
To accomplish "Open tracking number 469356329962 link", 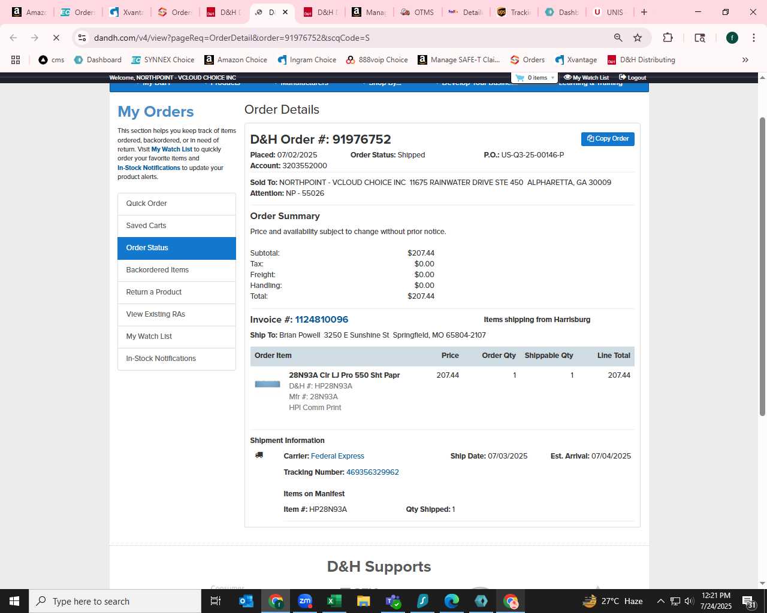I will 373,472.
